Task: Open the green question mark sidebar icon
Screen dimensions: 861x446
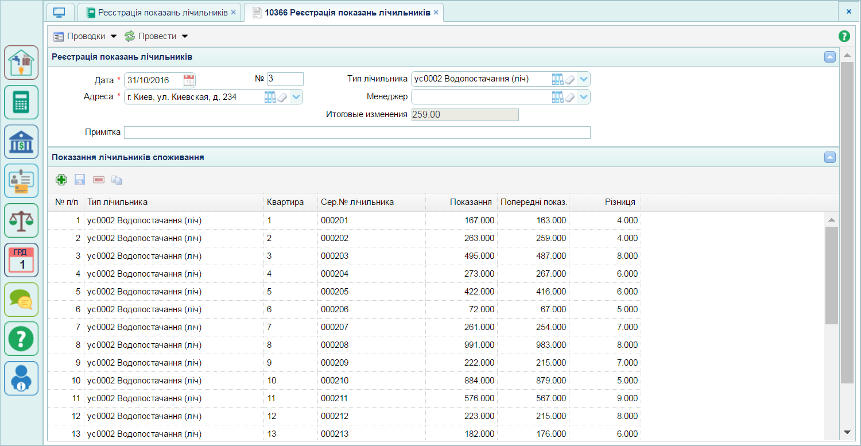Action: click(x=21, y=339)
